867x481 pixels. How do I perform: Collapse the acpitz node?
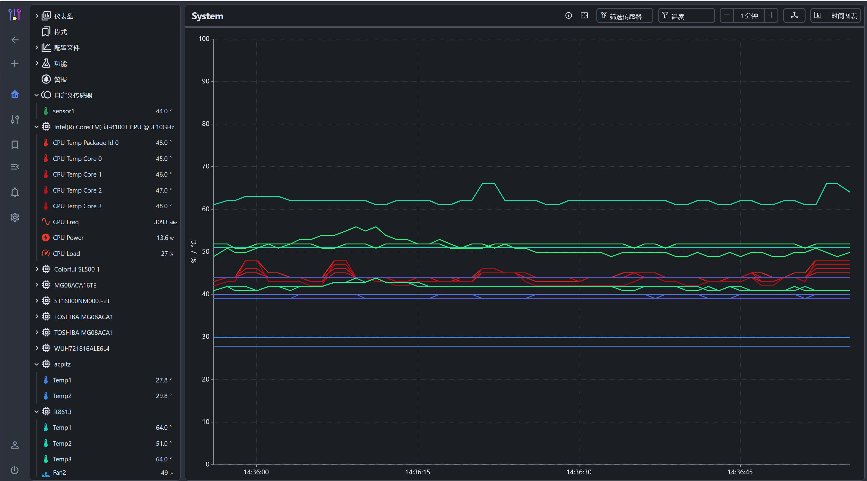point(37,364)
